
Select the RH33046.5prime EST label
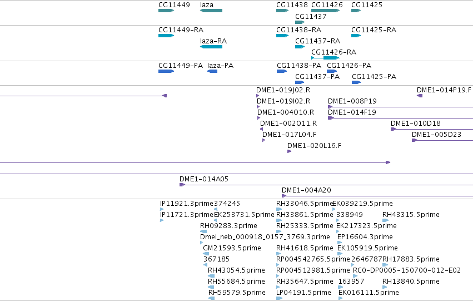(x=305, y=204)
